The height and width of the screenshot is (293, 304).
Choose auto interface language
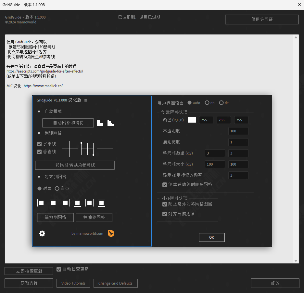[x=189, y=103]
